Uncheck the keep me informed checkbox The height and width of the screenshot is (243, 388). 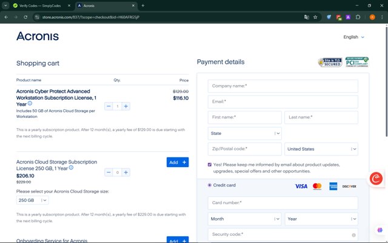pos(210,165)
